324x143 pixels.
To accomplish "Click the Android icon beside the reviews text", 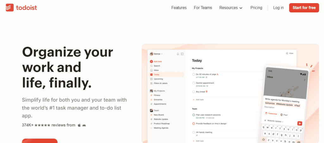I will [x=84, y=125].
